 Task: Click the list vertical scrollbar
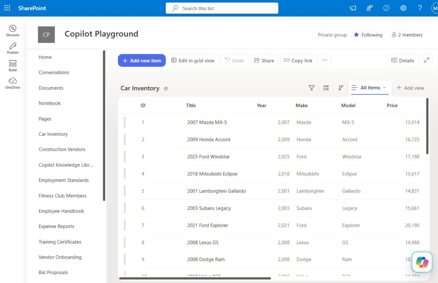click(x=427, y=126)
